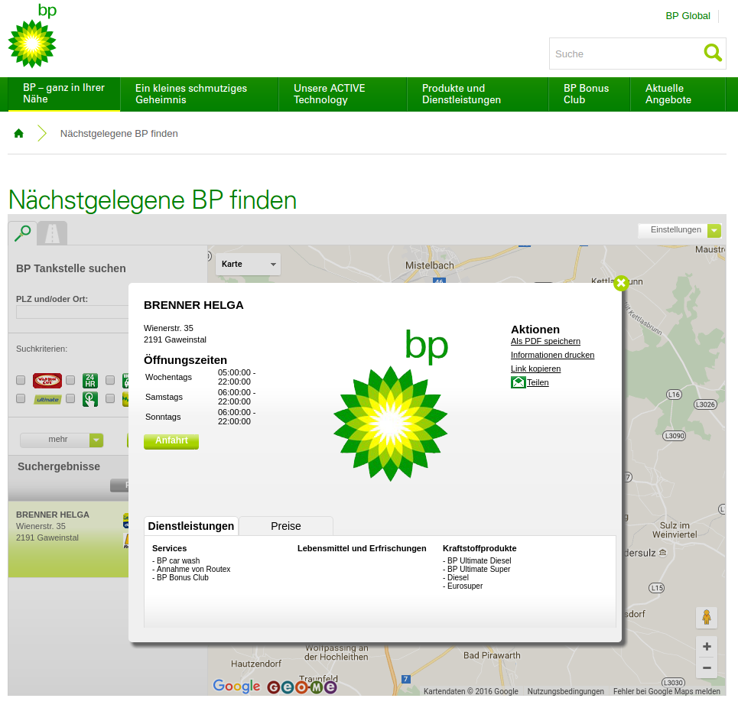Click '- Eurosuper' fuel entry

(x=463, y=586)
